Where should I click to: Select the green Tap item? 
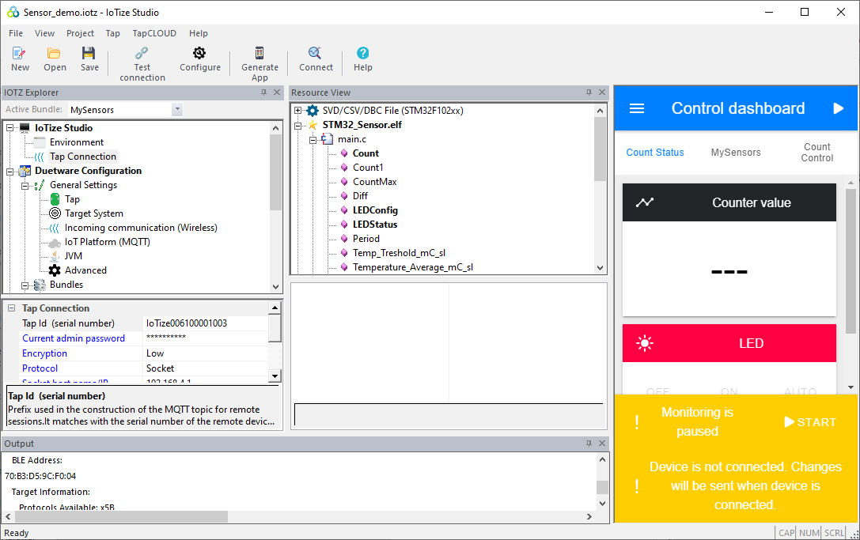pos(72,199)
